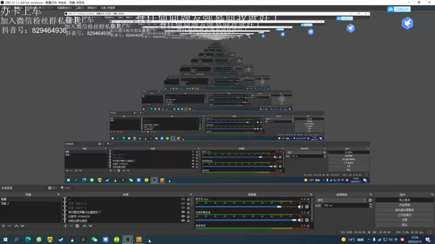Click the 300 ms duration field
435x244 pixels.
point(345,206)
